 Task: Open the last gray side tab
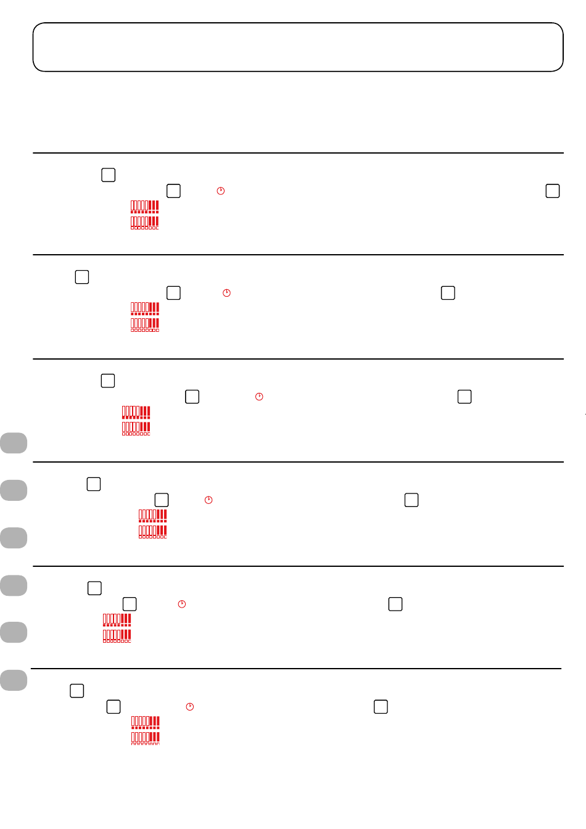click(14, 680)
